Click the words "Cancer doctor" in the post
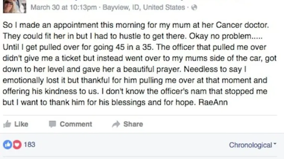284x159 pixels. pyautogui.click(x=248, y=26)
